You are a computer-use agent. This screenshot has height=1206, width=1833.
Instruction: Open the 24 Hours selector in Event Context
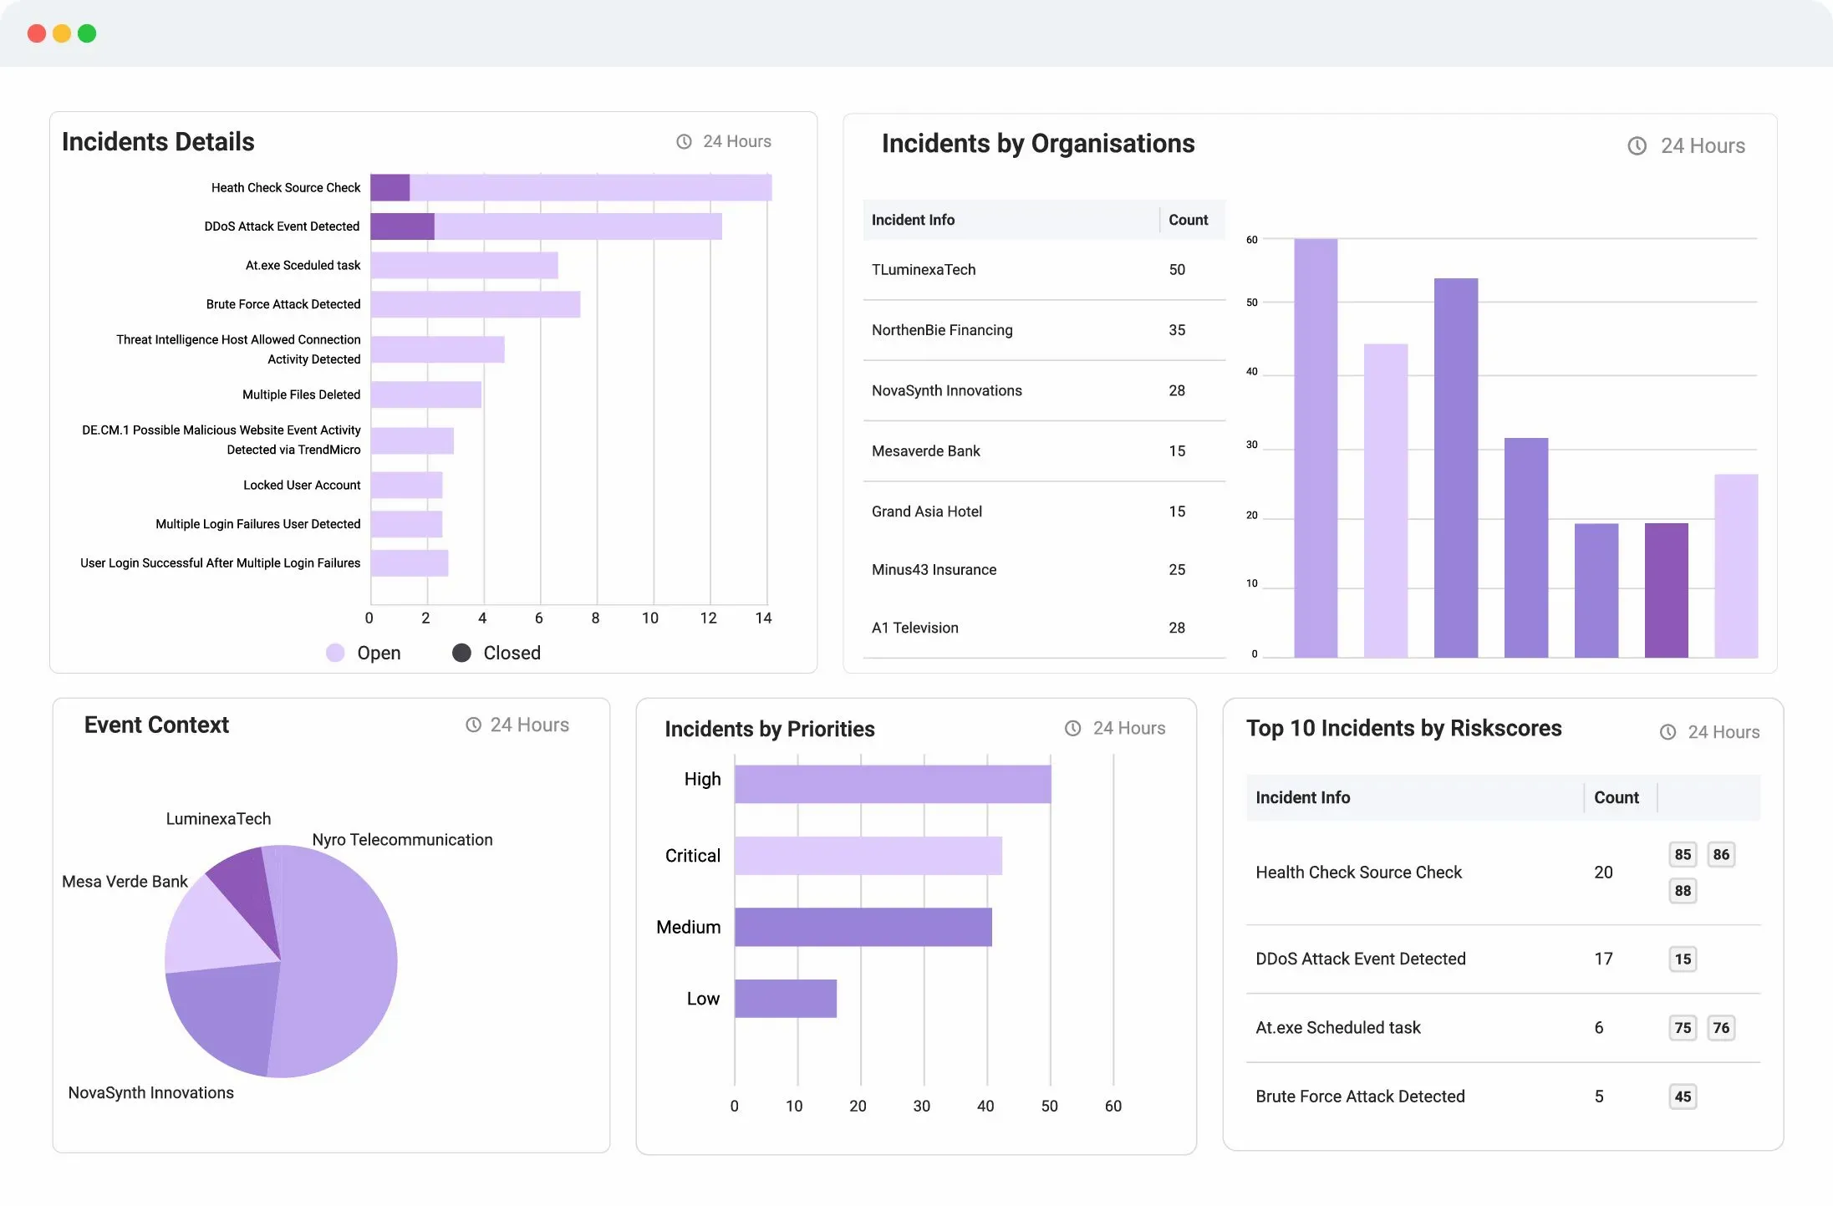coord(529,725)
